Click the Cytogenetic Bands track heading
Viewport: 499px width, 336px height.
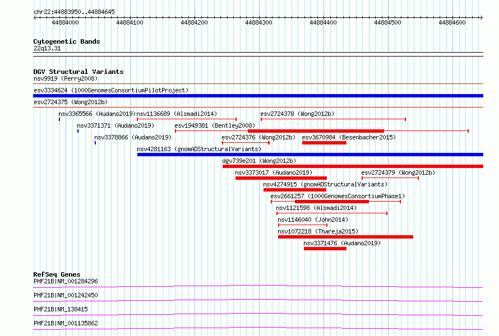pyautogui.click(x=67, y=41)
